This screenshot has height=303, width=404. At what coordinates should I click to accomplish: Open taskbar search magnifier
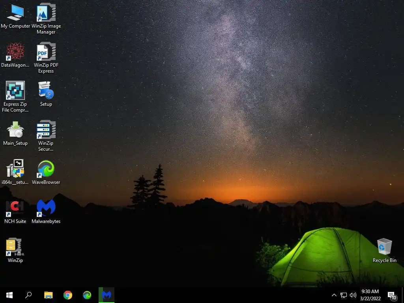pyautogui.click(x=28, y=295)
